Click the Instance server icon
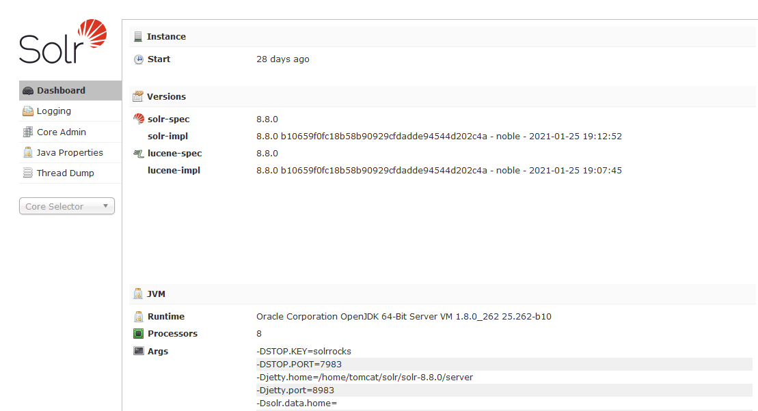This screenshot has width=758, height=411. click(138, 37)
